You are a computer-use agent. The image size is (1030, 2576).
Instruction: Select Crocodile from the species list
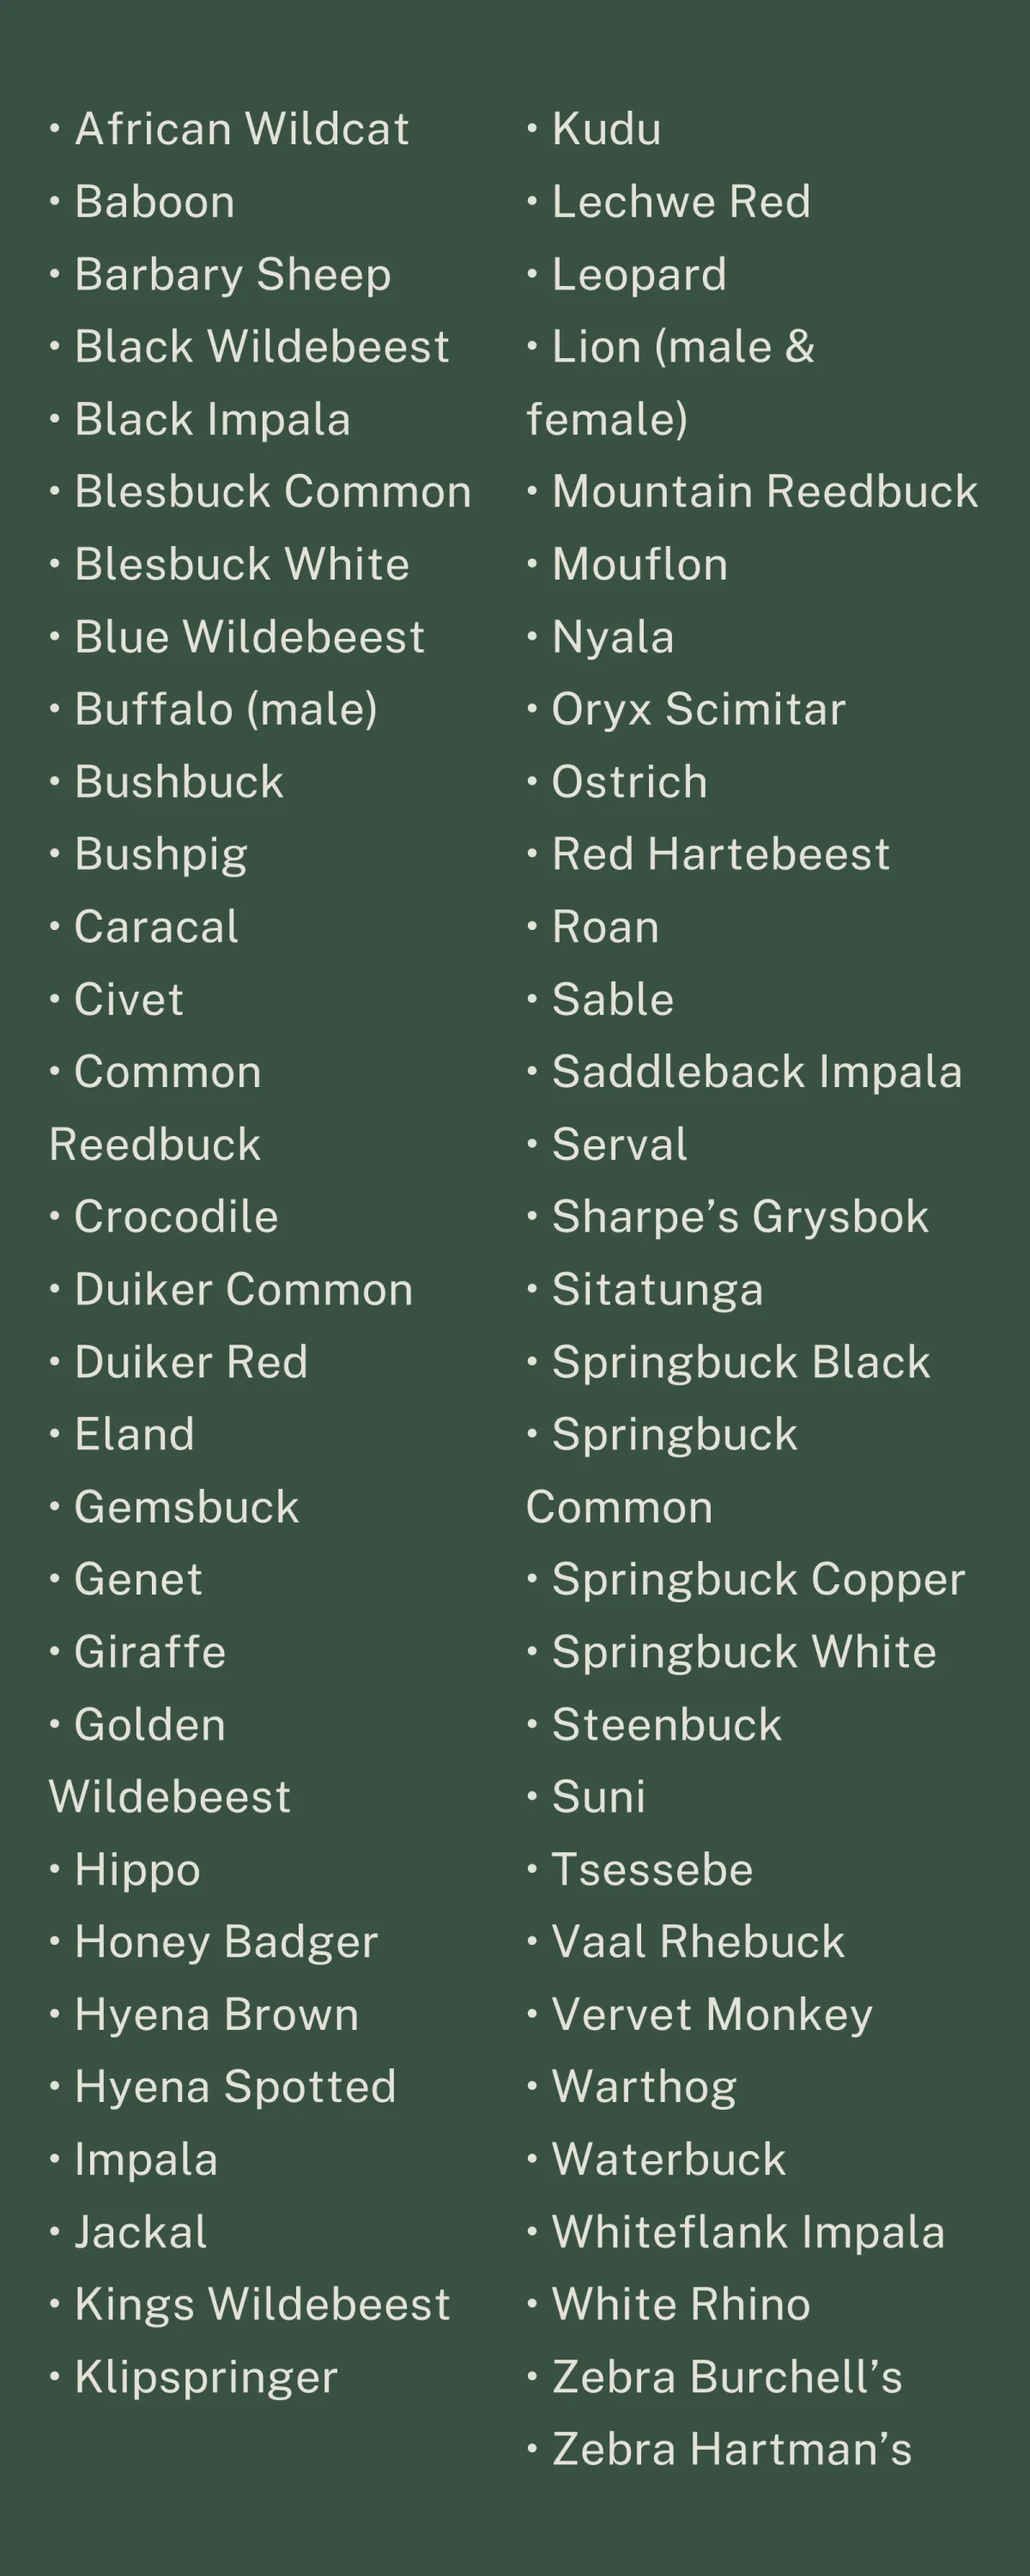click(176, 1217)
